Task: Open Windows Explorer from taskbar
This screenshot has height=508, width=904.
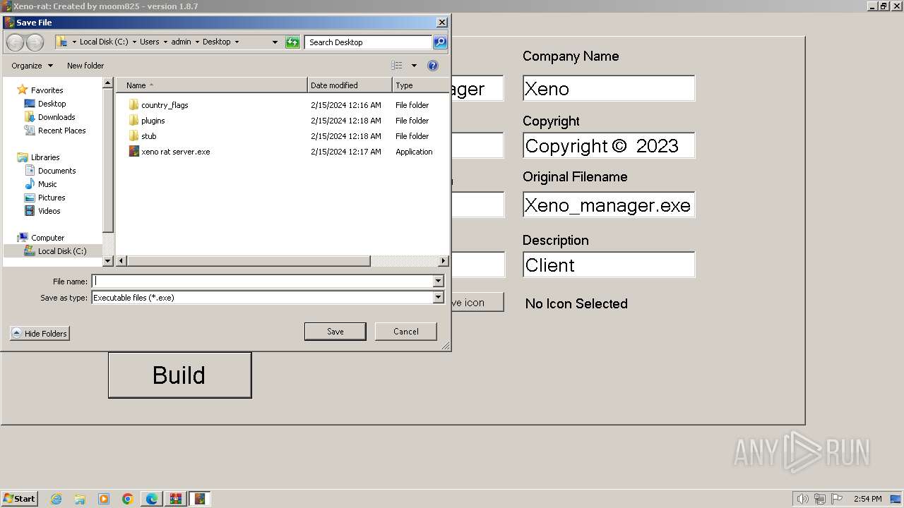Action: [x=80, y=499]
